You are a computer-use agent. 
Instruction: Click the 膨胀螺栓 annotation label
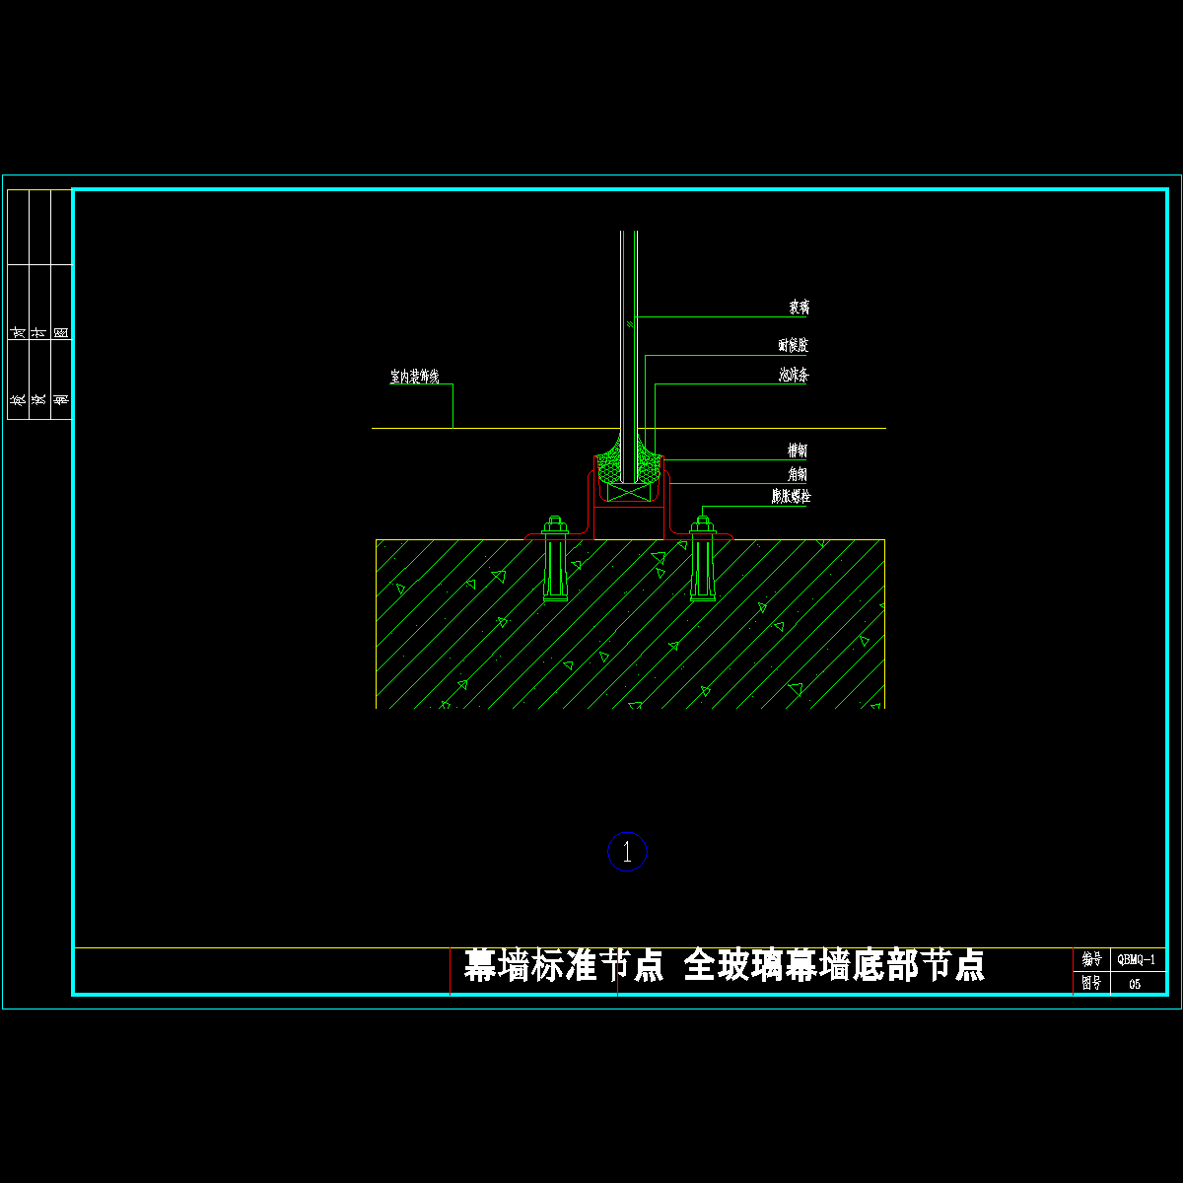click(790, 497)
